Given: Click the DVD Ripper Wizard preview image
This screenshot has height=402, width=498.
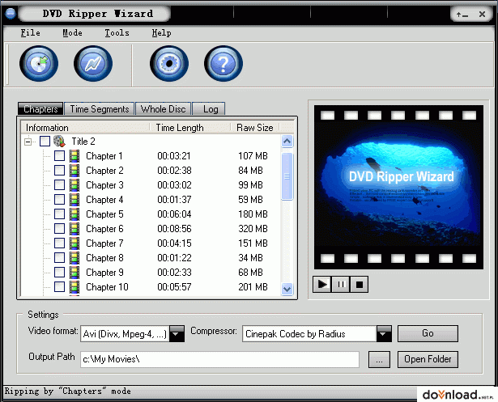Looking at the screenshot, I should 398,188.
